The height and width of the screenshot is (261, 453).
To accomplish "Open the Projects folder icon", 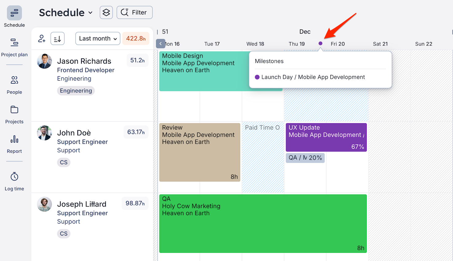I will (14, 110).
